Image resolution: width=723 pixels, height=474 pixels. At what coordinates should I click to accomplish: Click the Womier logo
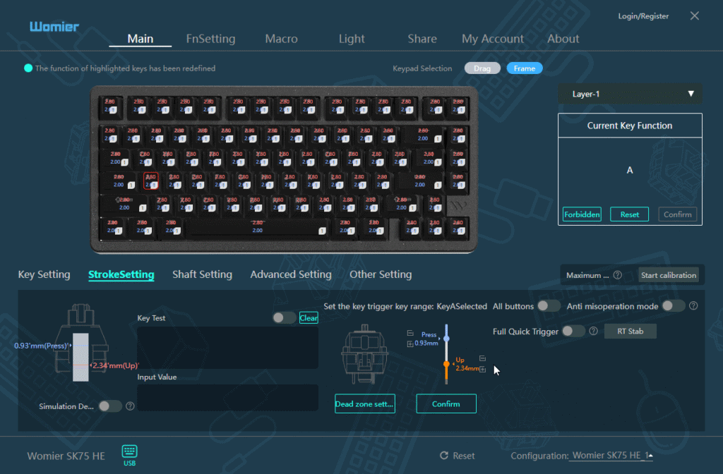coord(54,27)
